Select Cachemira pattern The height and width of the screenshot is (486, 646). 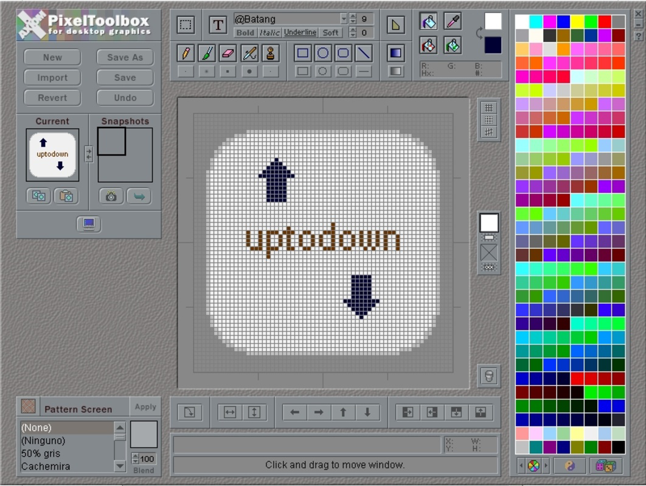(x=67, y=466)
